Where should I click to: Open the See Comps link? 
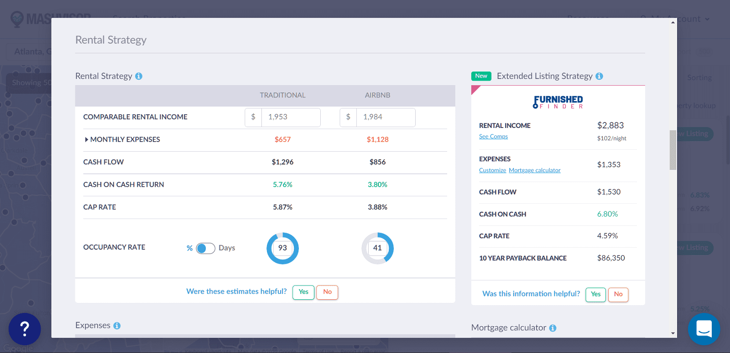[493, 137]
